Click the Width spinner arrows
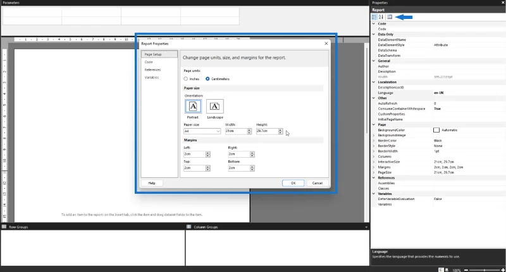This screenshot has width=506, height=272. click(249, 131)
